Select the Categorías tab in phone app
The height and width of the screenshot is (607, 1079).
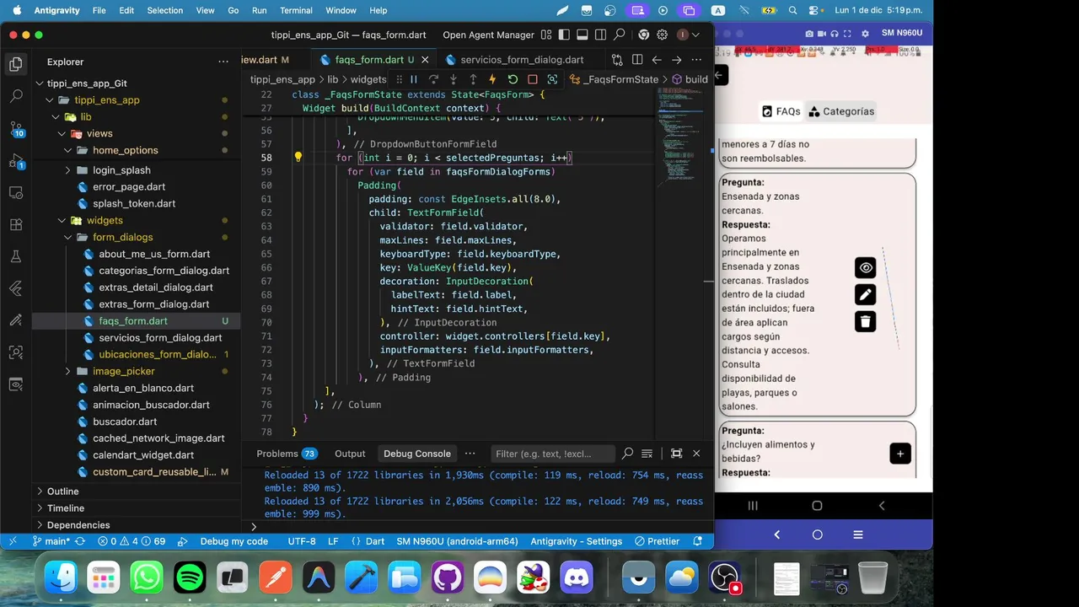coord(841,111)
